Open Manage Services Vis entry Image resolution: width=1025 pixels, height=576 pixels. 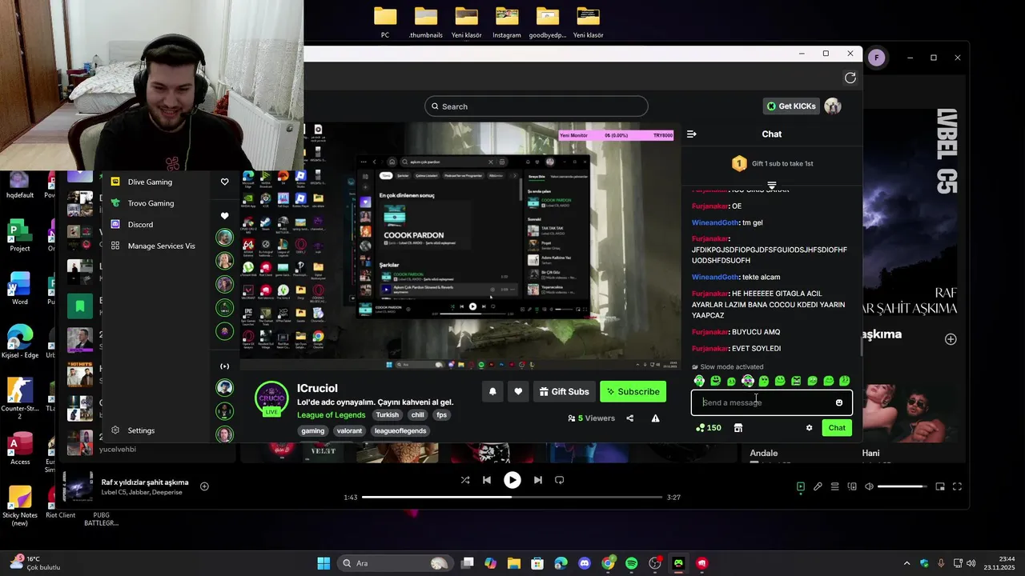coord(160,246)
